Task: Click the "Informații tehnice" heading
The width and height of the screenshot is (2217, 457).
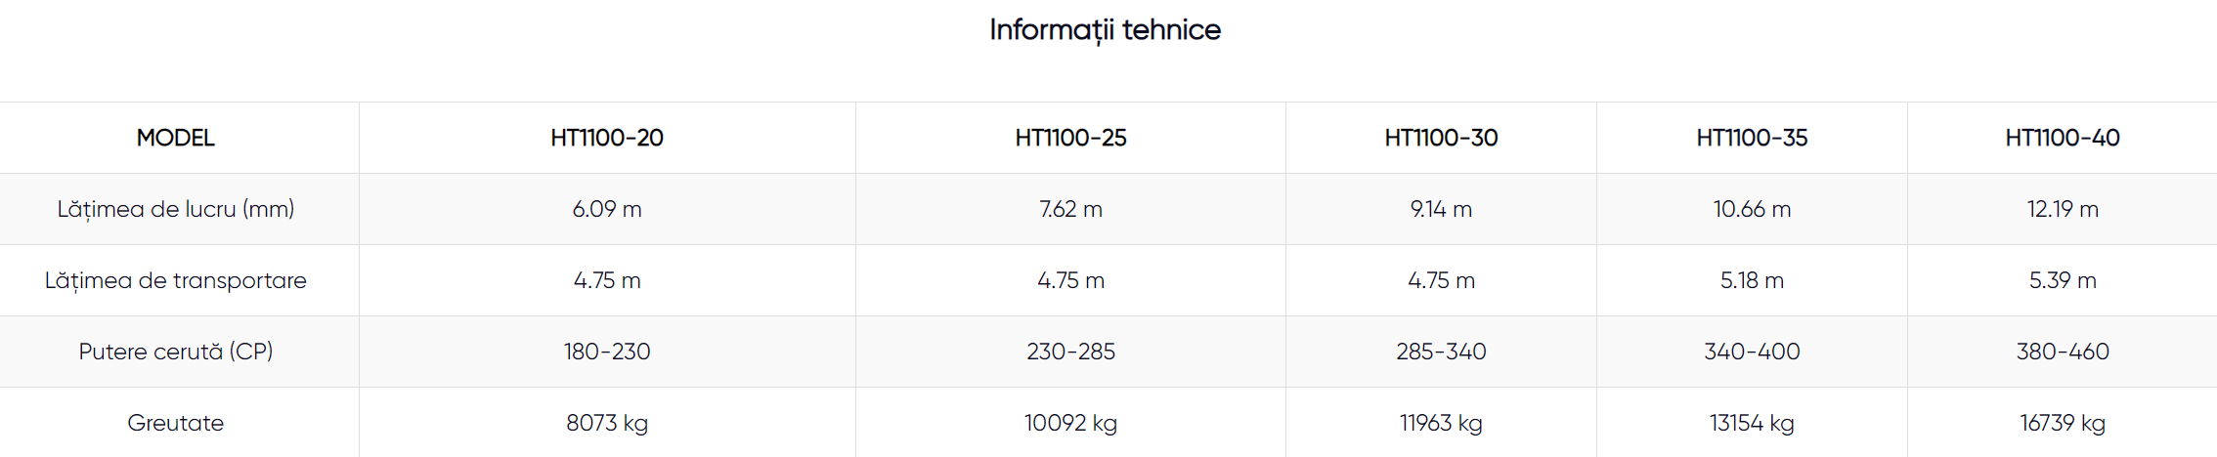Action: point(1105,30)
